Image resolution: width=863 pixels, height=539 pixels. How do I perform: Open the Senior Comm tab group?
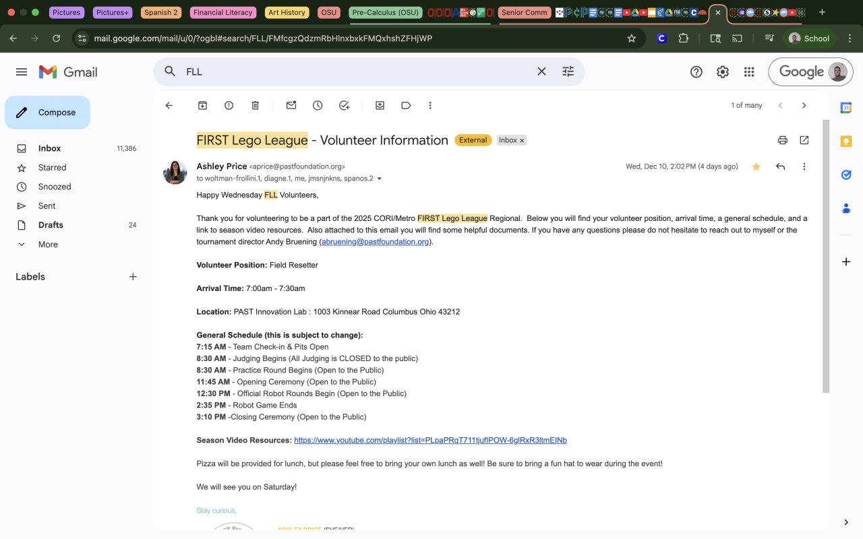click(x=525, y=12)
